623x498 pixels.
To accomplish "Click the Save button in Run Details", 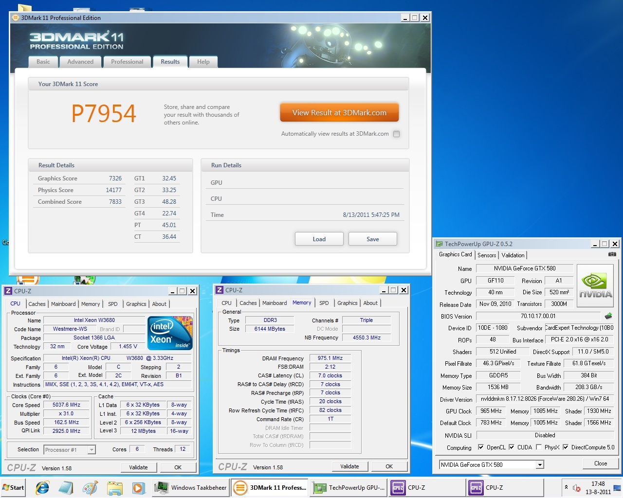I will coord(373,239).
